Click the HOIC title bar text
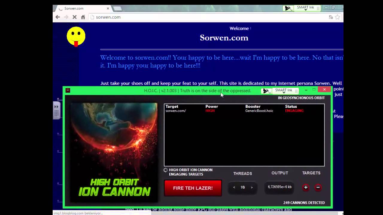Image resolution: width=383 pixels, height=215 pixels. tap(197, 91)
